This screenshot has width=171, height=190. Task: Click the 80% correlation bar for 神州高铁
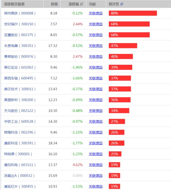(133, 13)
